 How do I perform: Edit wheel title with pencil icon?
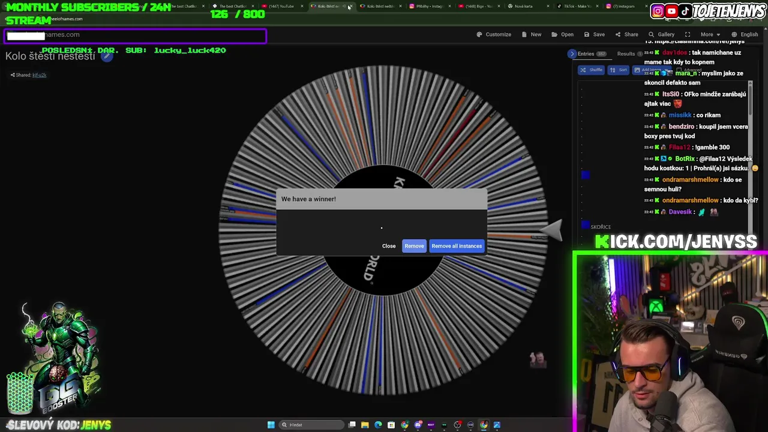[107, 56]
